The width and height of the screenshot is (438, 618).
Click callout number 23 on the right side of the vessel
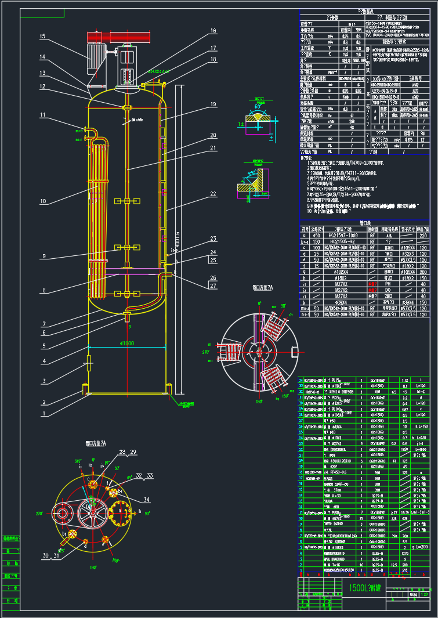(213, 239)
